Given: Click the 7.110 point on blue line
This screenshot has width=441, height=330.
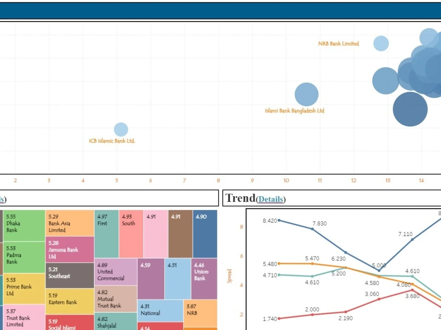Looking at the screenshot, I should pyautogui.click(x=412, y=240).
